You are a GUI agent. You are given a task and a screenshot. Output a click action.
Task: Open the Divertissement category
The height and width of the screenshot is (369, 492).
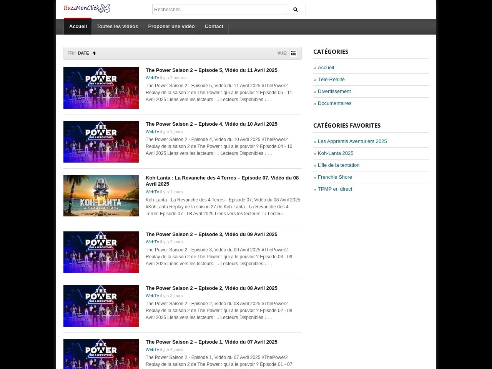pos(334,91)
